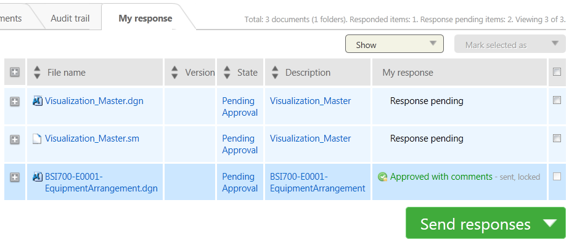Viewport: 569px width, 245px height.
Task: Expand all rows with header plus icon
Action: [15, 72]
